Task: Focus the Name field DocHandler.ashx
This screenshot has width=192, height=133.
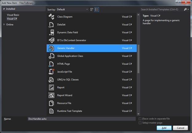Action: tap(82, 119)
